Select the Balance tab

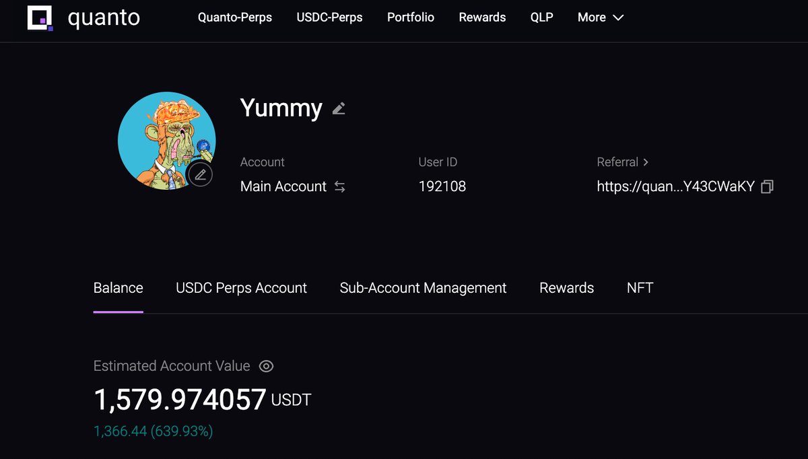[x=118, y=288]
